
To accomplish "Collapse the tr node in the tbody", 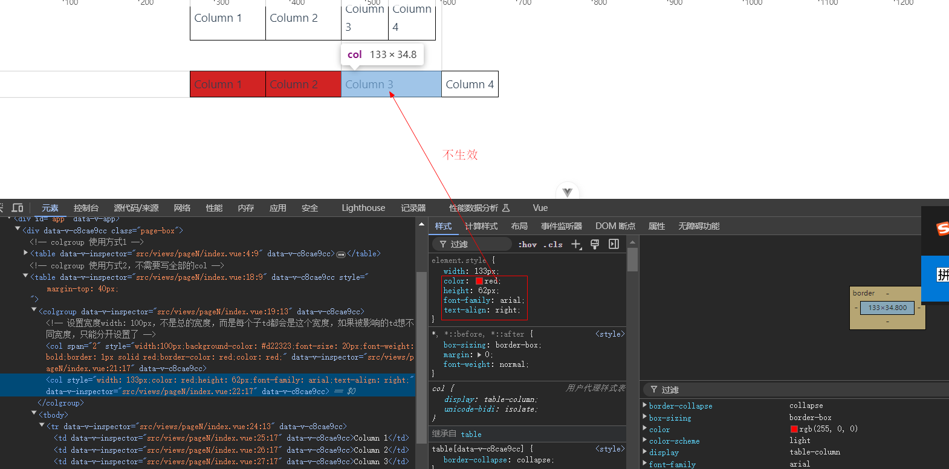I will pyautogui.click(x=42, y=425).
